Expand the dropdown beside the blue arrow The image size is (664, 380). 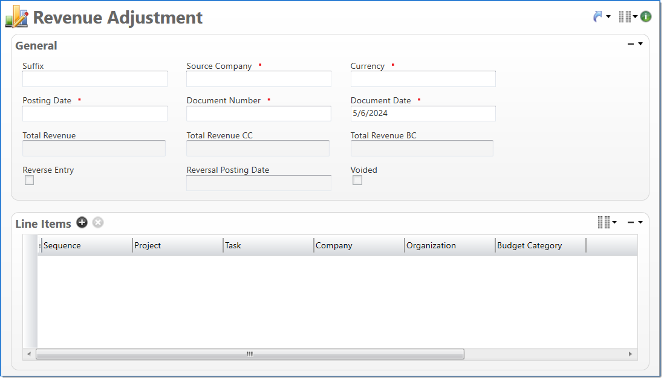(608, 17)
